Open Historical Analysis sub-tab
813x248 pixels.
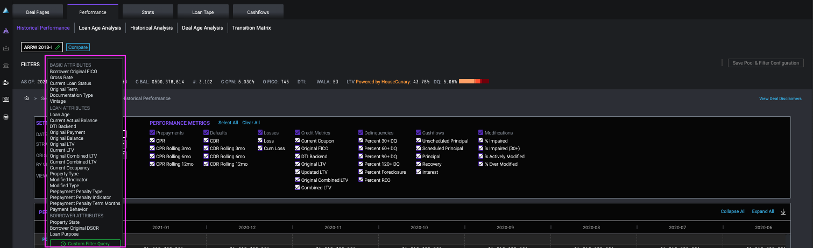pyautogui.click(x=152, y=28)
